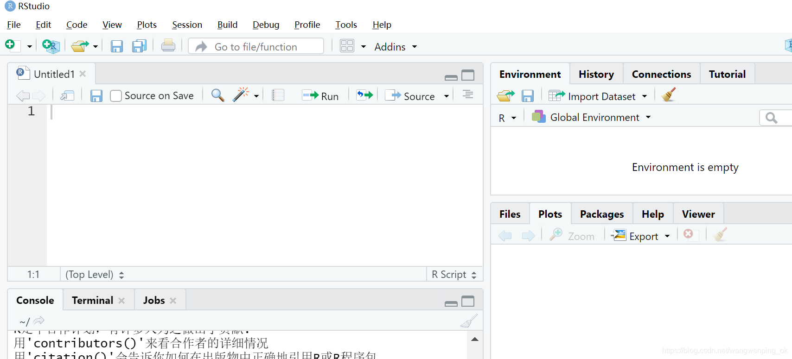Image resolution: width=792 pixels, height=359 pixels.
Task: Open the File menu
Action: [x=14, y=25]
